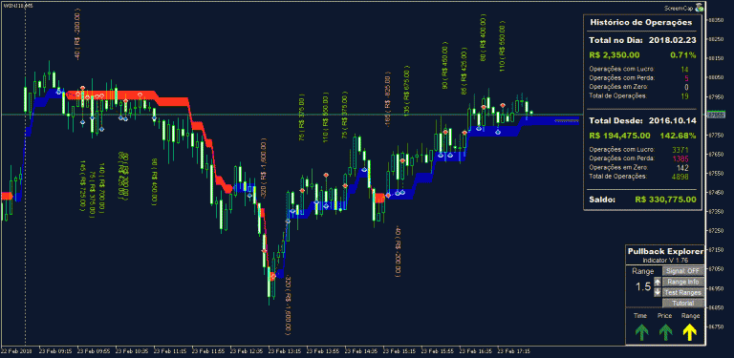This screenshot has width=734, height=358.
Task: Click the green arrow under Price
Action: pyautogui.click(x=665, y=332)
